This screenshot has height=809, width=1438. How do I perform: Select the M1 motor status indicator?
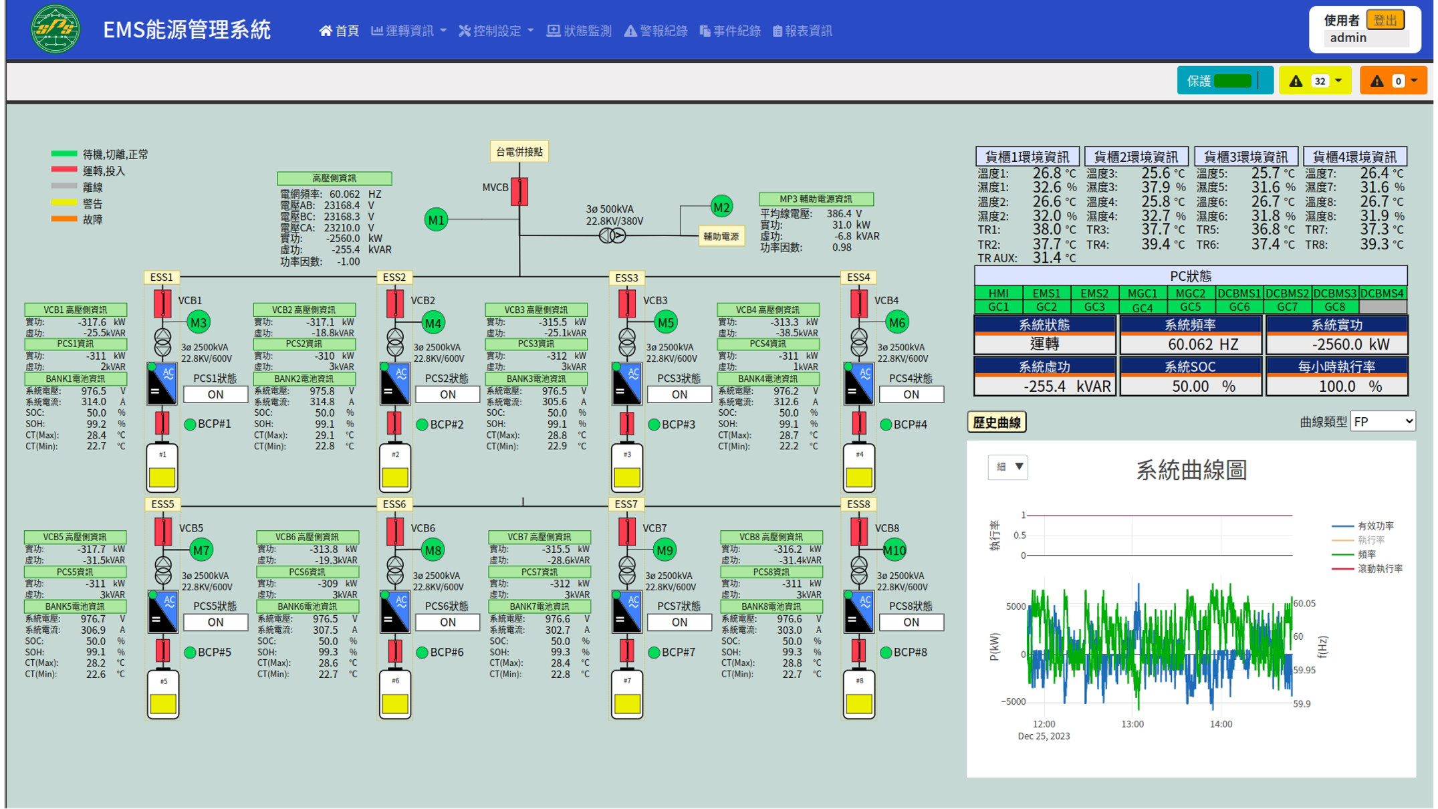pos(436,219)
